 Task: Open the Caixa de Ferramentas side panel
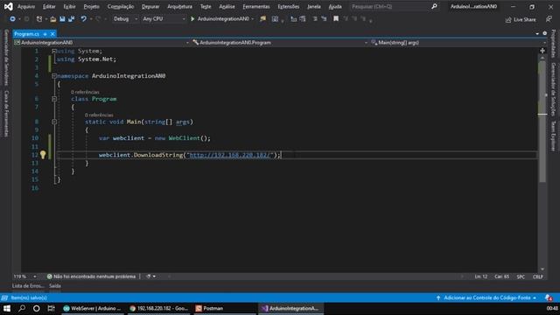pos(6,114)
